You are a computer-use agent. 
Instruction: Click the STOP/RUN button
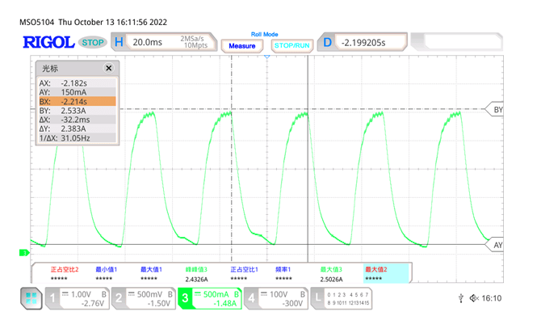point(291,45)
